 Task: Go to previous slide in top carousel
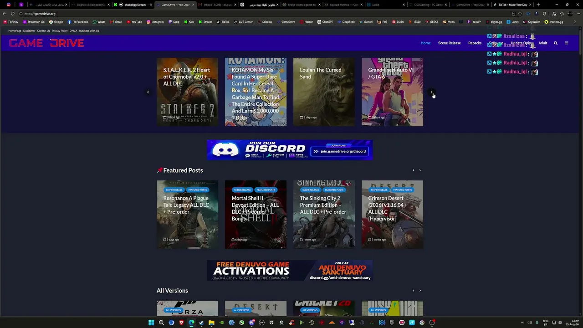pos(148,92)
